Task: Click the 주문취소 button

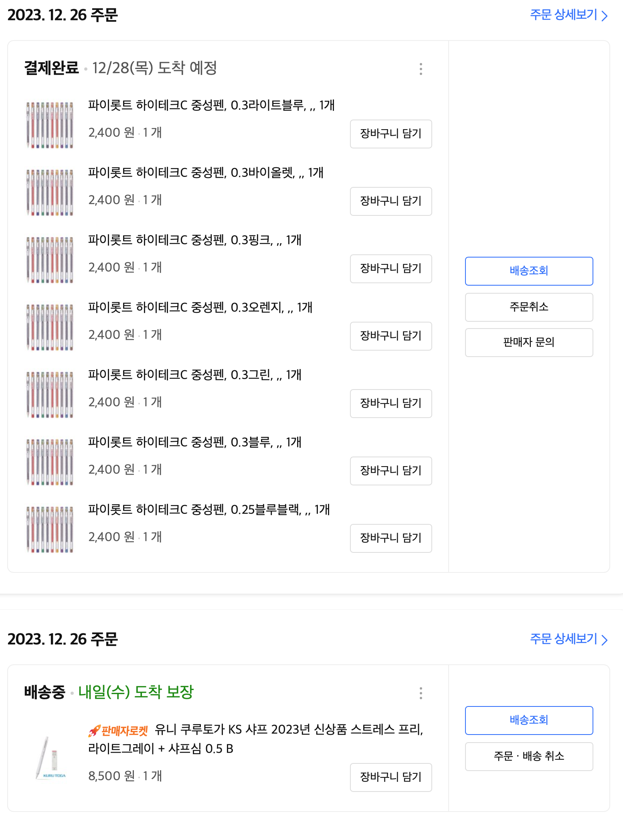Action: [x=529, y=307]
